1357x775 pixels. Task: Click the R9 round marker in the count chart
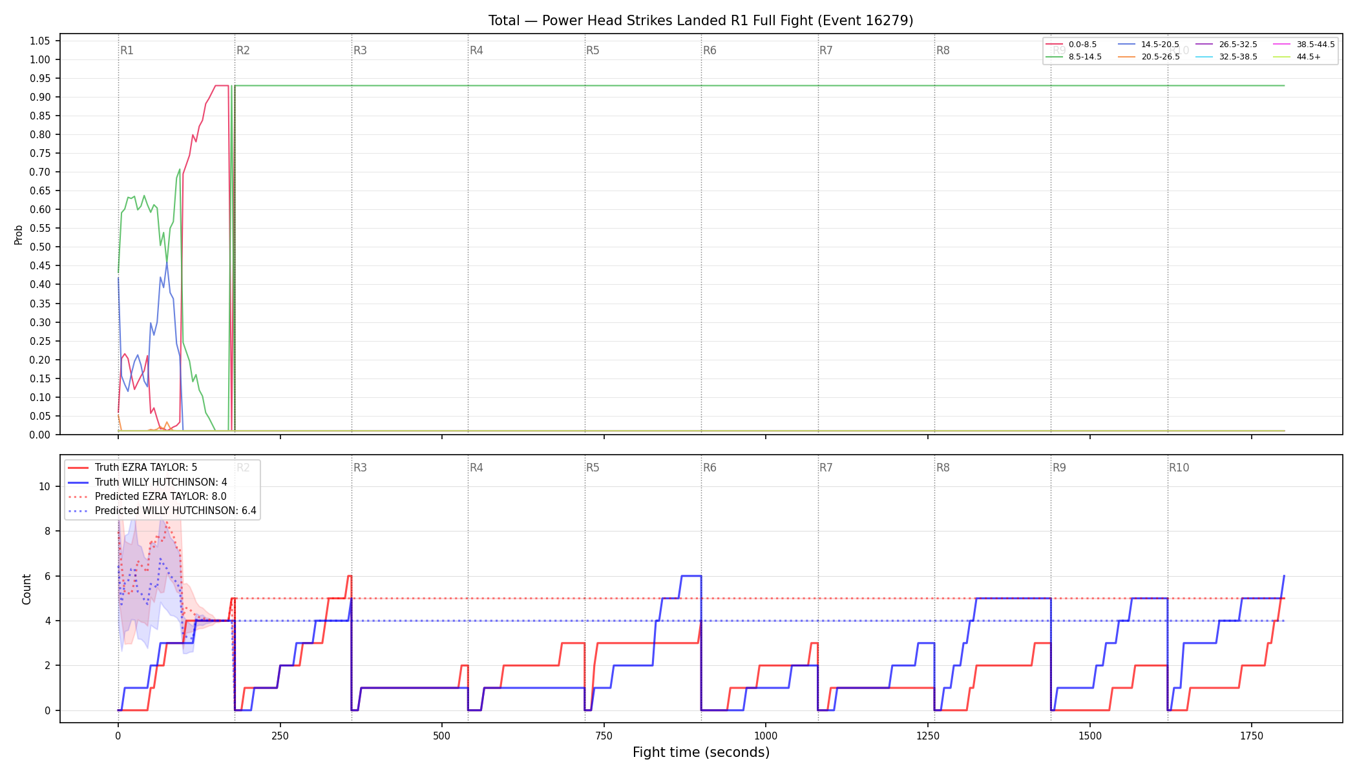click(x=1059, y=468)
